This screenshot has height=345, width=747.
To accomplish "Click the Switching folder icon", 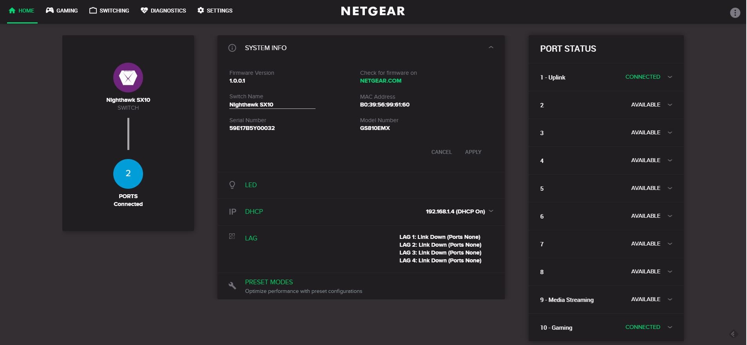I will (x=93, y=11).
